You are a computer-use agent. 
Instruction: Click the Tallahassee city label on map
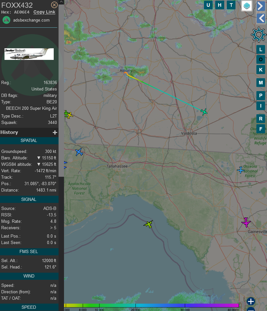[117, 166]
